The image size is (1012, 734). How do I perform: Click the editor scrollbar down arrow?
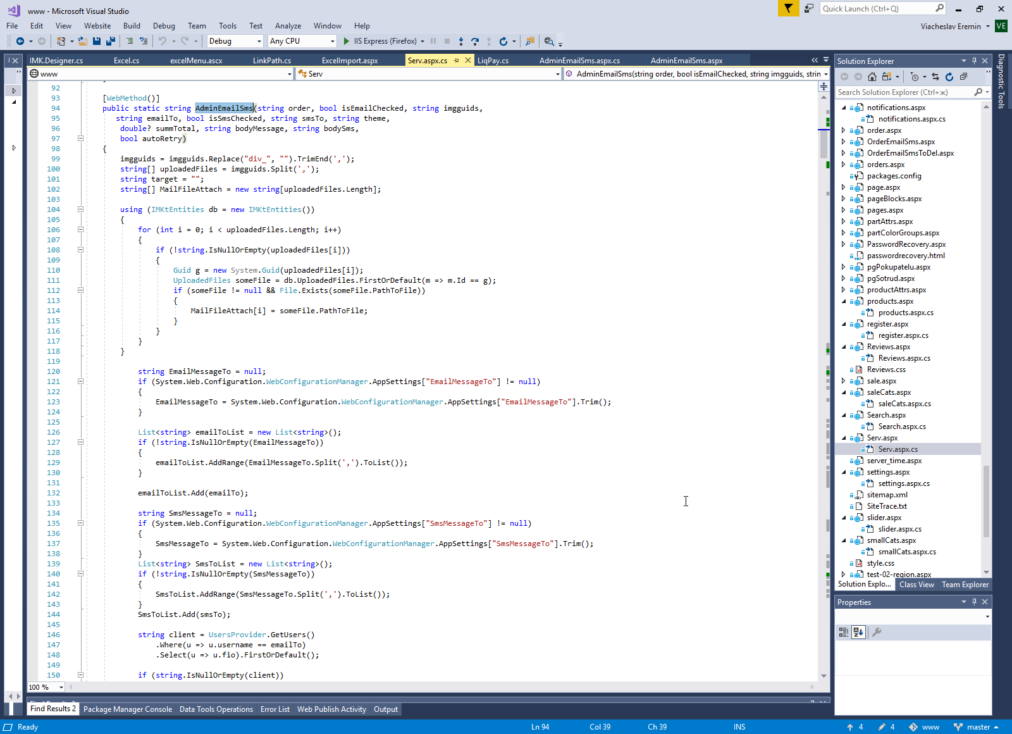[x=824, y=676]
